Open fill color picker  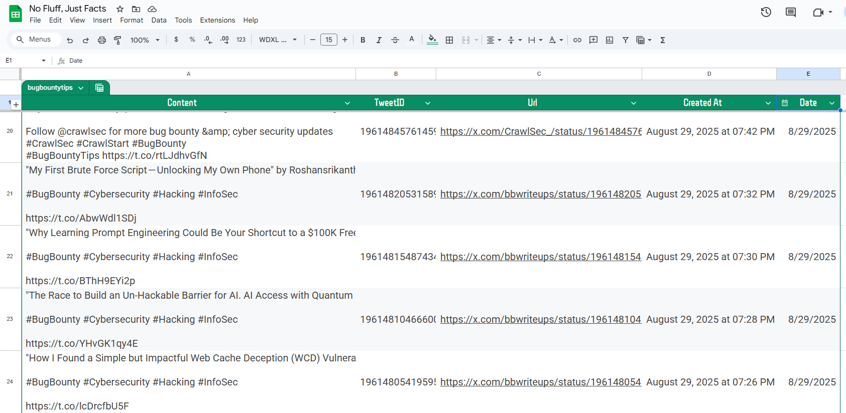(432, 40)
